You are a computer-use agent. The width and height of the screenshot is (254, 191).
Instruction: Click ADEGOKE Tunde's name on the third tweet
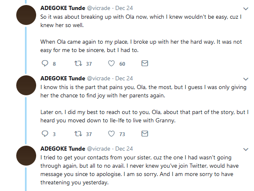pyautogui.click(x=63, y=149)
